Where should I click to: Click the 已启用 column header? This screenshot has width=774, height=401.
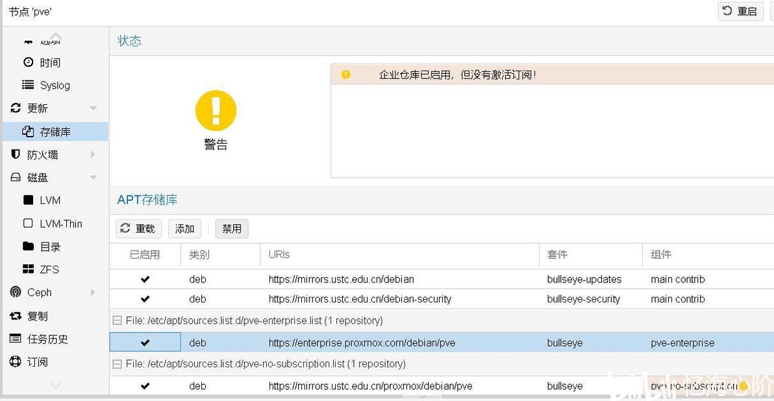(145, 255)
